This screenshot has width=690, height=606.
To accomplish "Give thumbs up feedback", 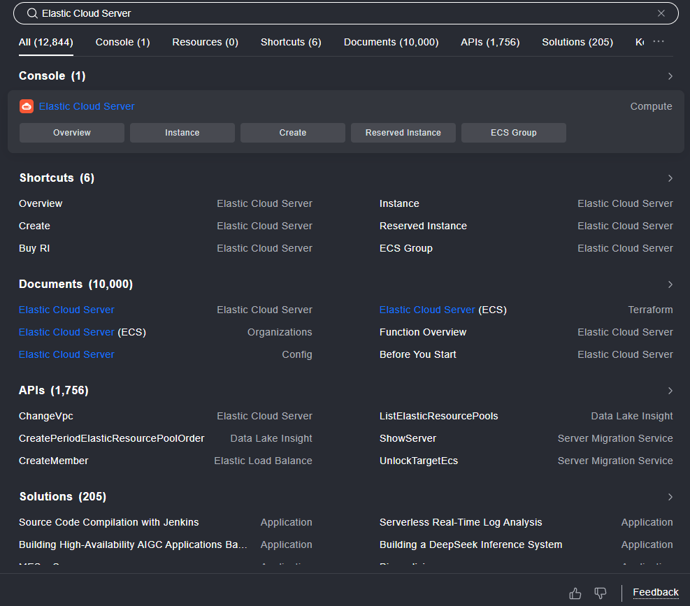I will click(575, 593).
